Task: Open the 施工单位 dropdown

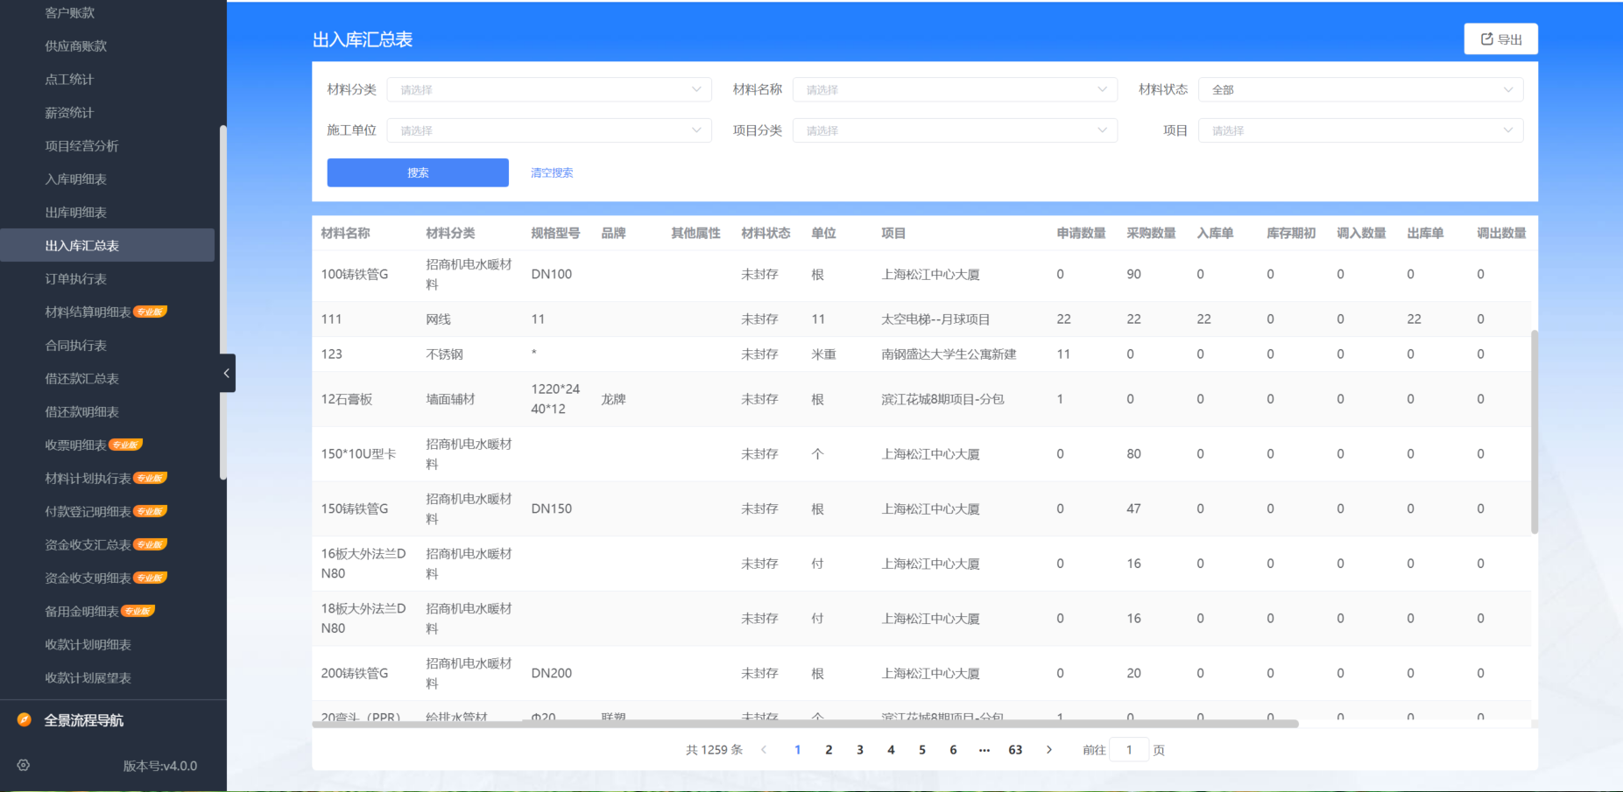Action: pos(549,130)
